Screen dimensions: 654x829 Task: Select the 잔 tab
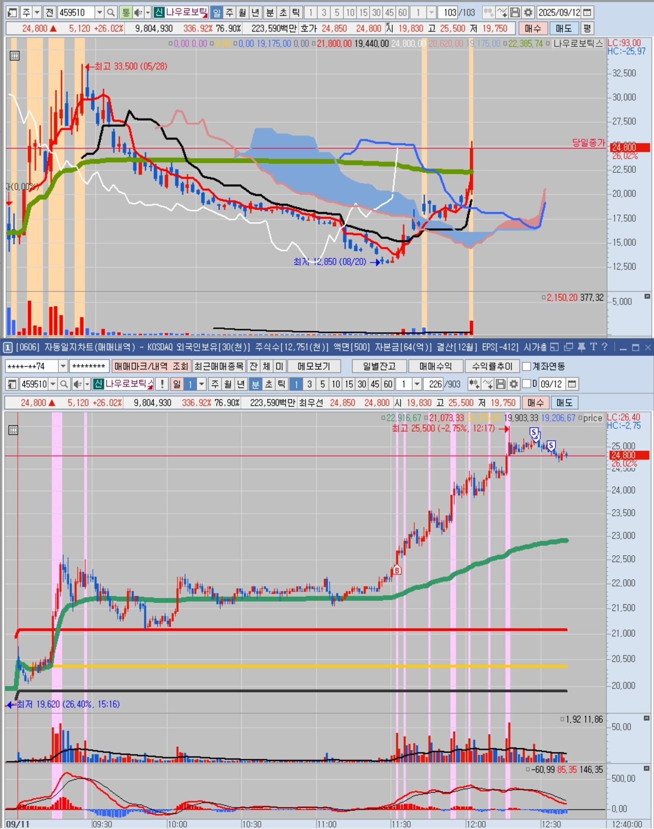coord(253,367)
